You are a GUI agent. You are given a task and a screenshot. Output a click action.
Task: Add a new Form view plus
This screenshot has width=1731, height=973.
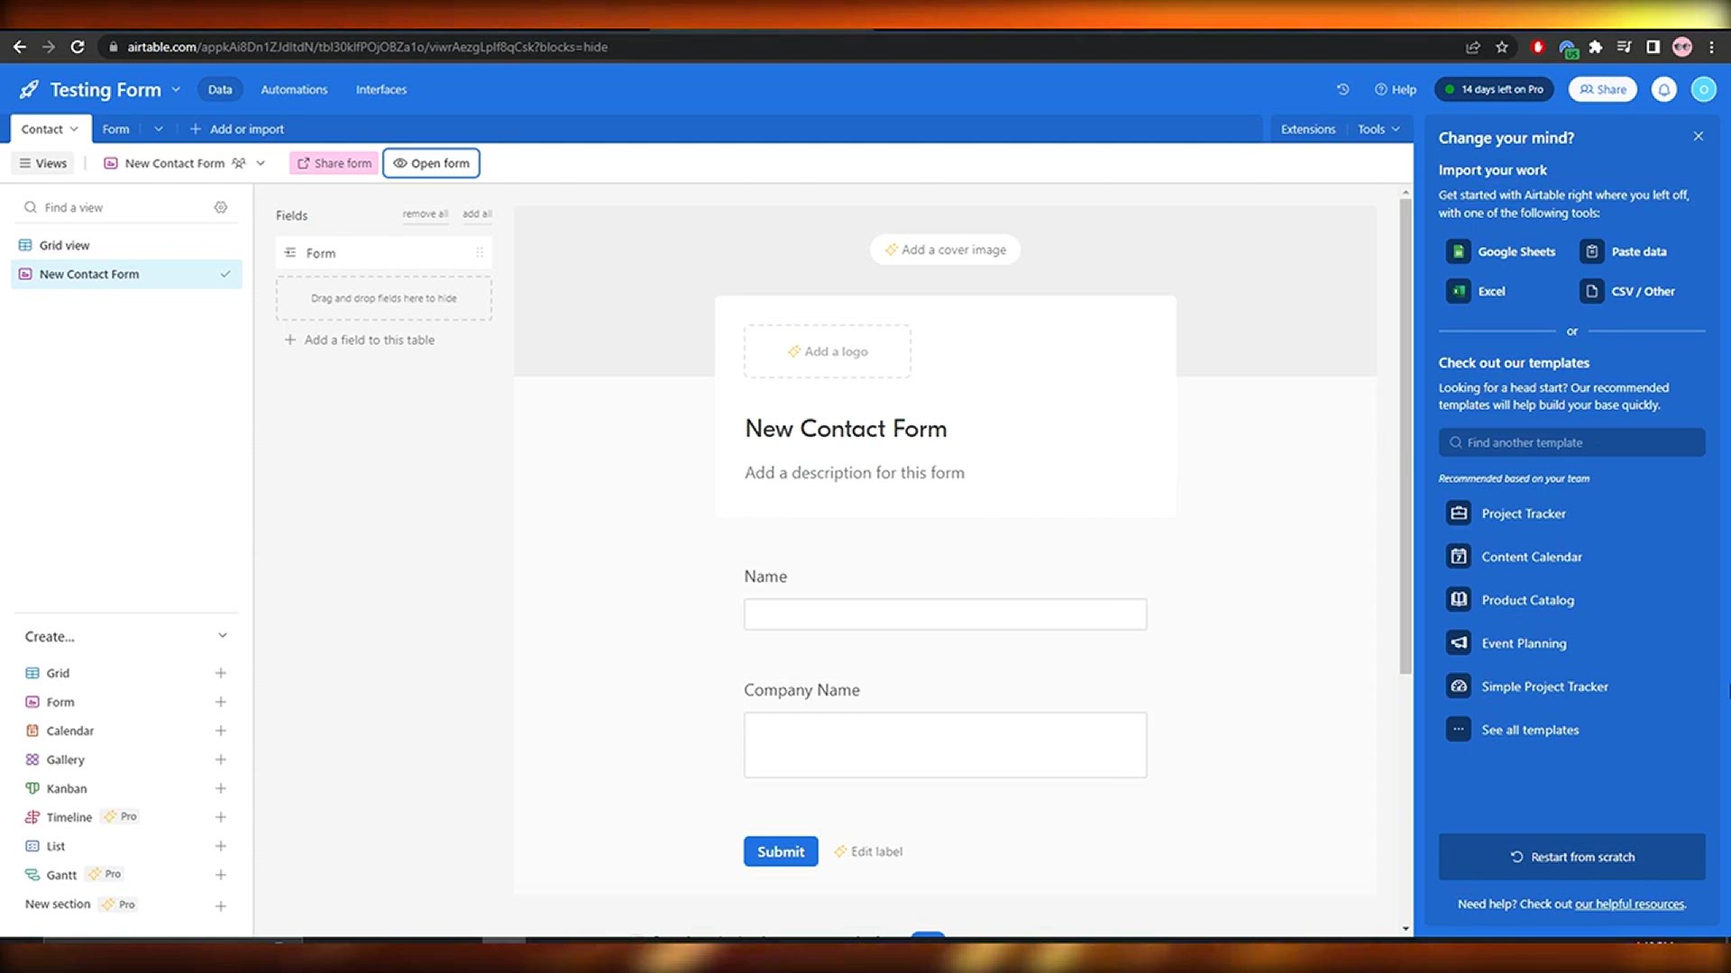(x=220, y=702)
